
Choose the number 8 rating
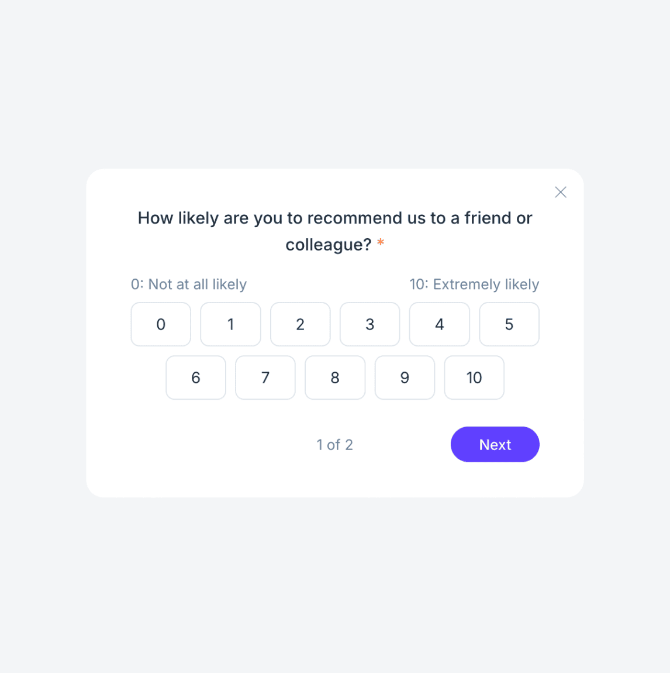[334, 377]
